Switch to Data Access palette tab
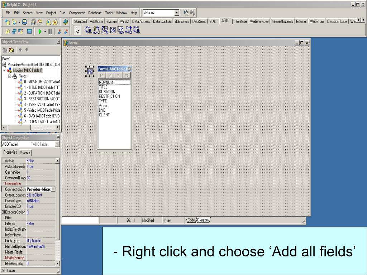Screen dimensions: 367x275 pyautogui.click(x=140, y=21)
